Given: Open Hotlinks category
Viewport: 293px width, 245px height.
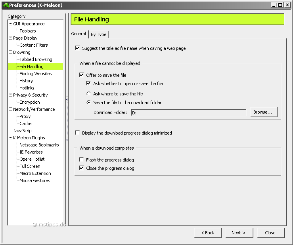Looking at the screenshot, I should (x=27, y=88).
